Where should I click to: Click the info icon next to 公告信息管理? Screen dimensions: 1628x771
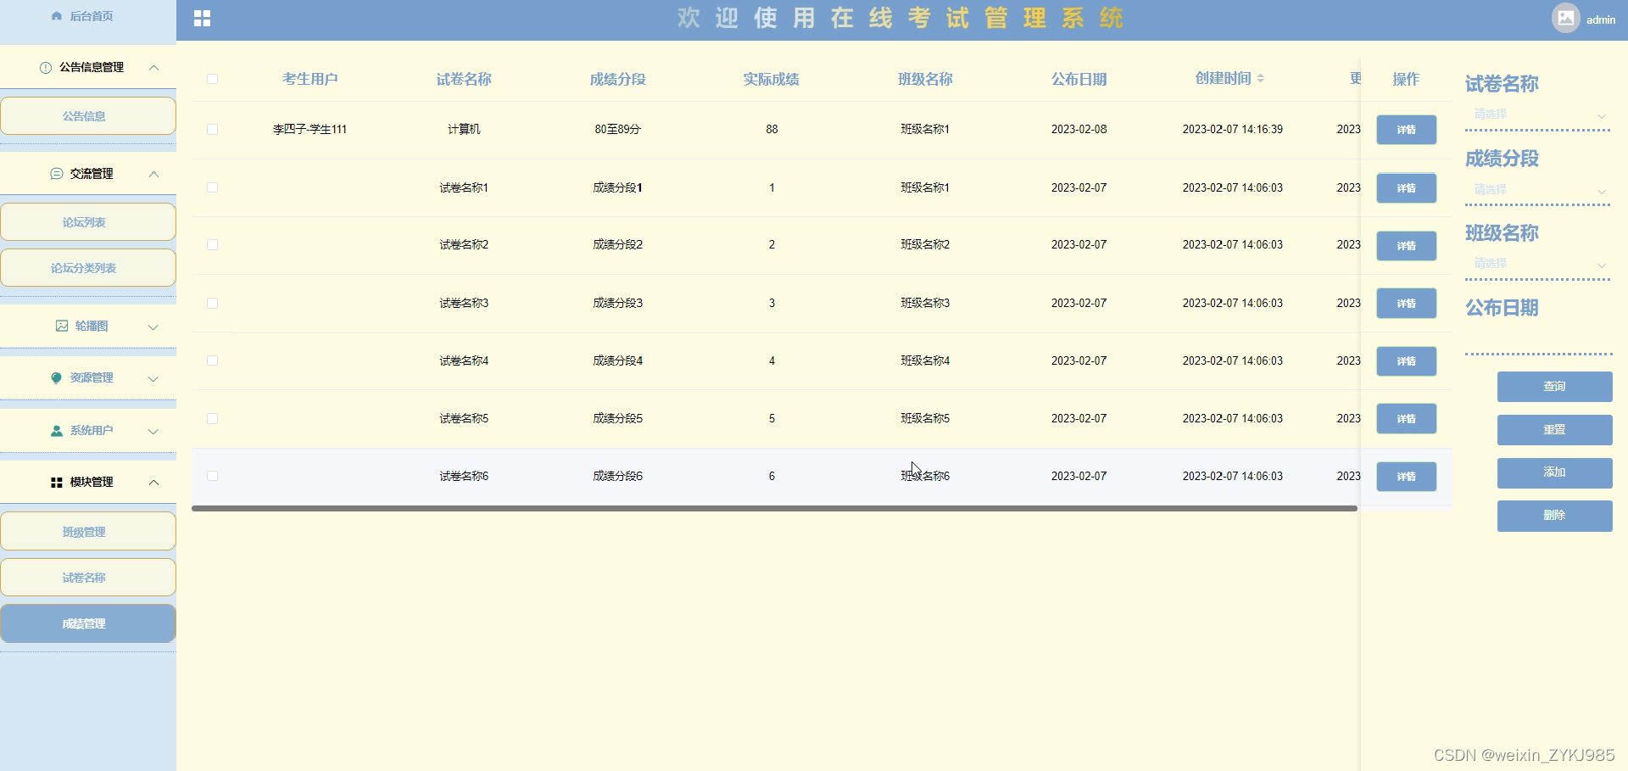point(46,68)
